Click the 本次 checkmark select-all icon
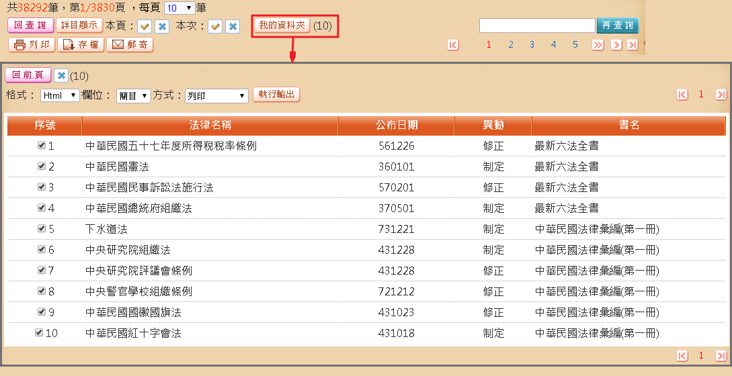The image size is (732, 376). click(215, 26)
